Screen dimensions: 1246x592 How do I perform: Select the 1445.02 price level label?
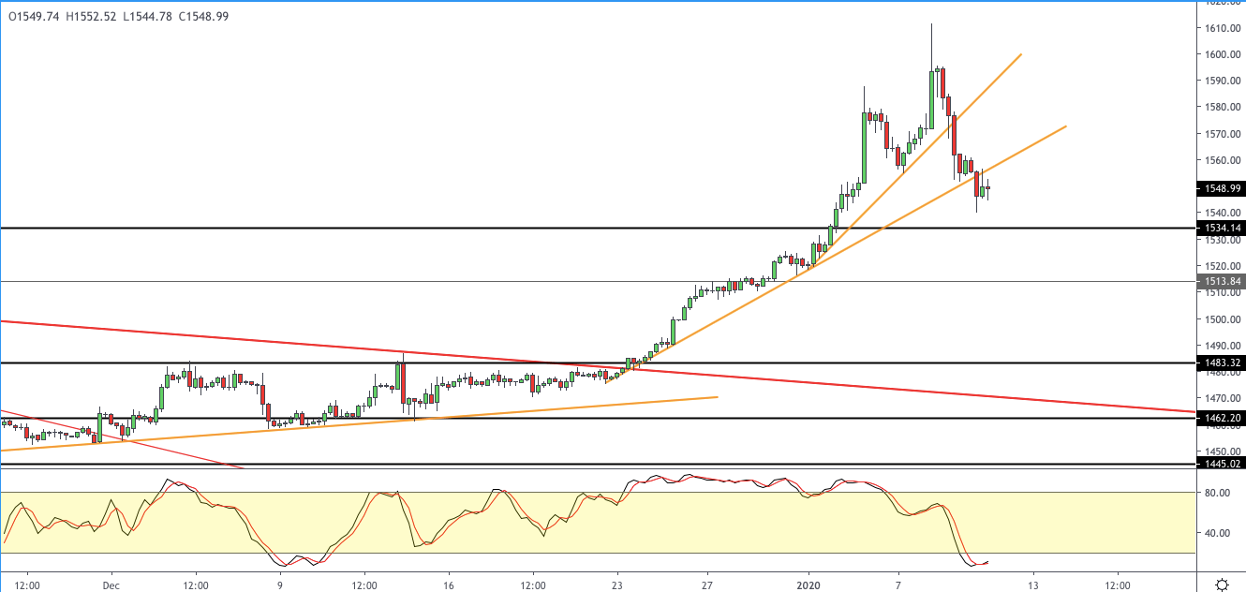click(1222, 464)
